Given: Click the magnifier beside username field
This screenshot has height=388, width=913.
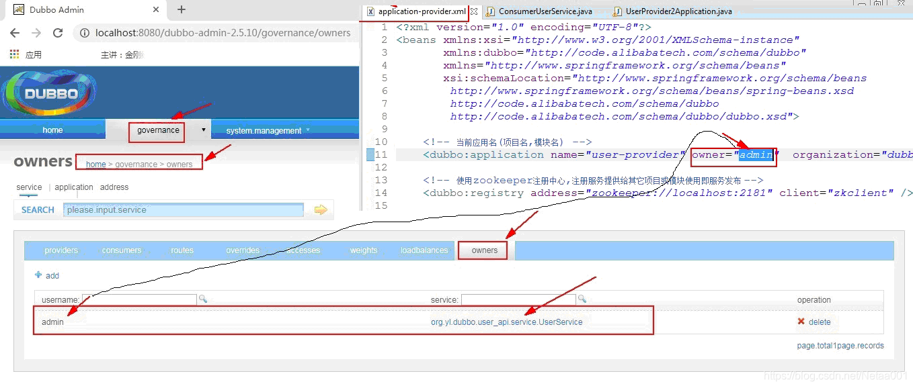Looking at the screenshot, I should pyautogui.click(x=202, y=299).
